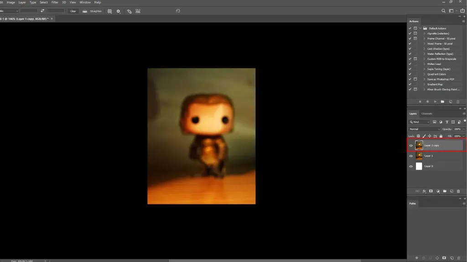Filter layers by shape layers

point(453,122)
